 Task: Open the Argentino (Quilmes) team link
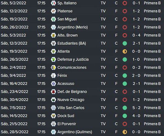point(75,132)
